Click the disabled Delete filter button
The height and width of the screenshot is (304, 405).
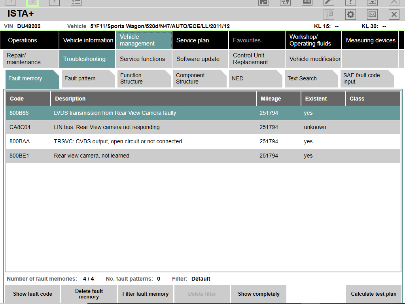point(202,294)
